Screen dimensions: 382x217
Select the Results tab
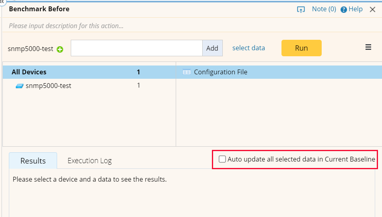pos(33,161)
